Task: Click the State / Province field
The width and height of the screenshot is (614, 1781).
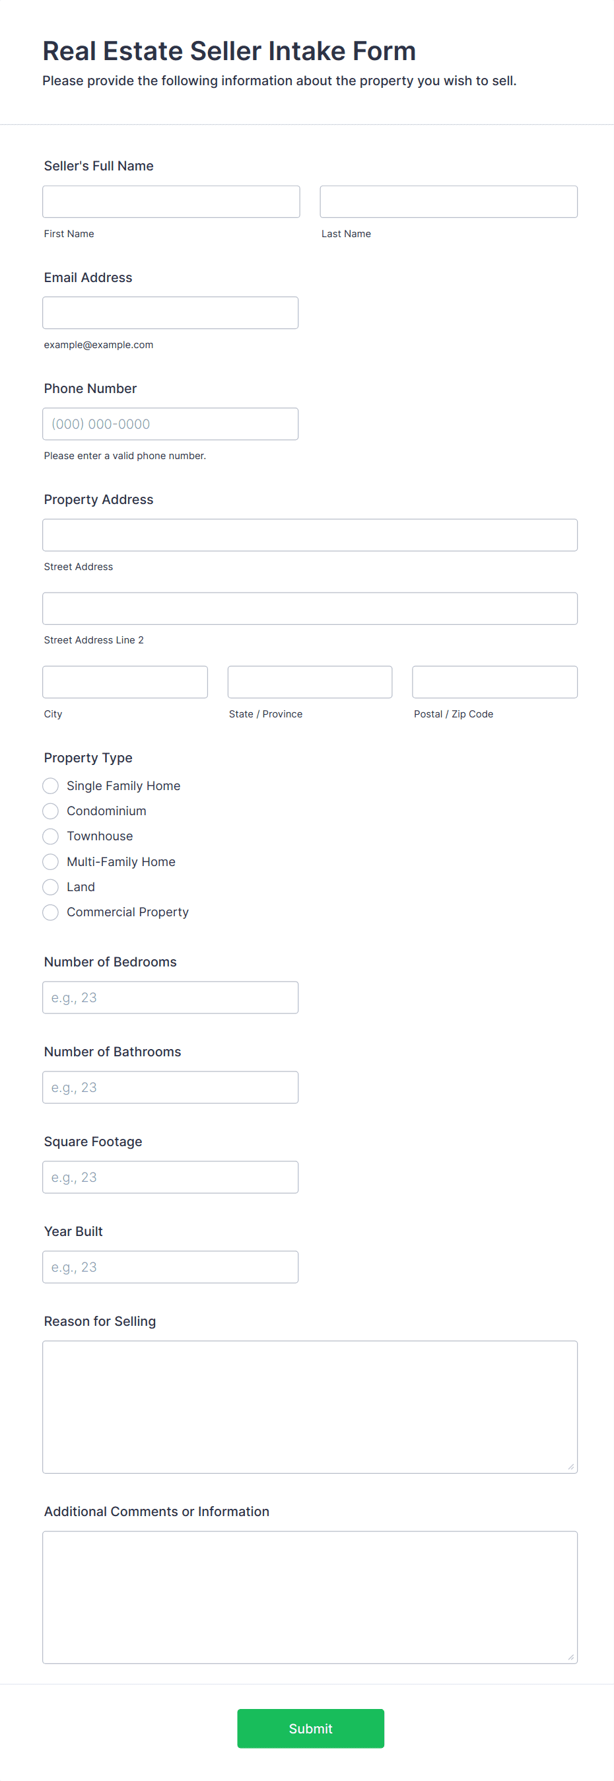Action: click(310, 682)
